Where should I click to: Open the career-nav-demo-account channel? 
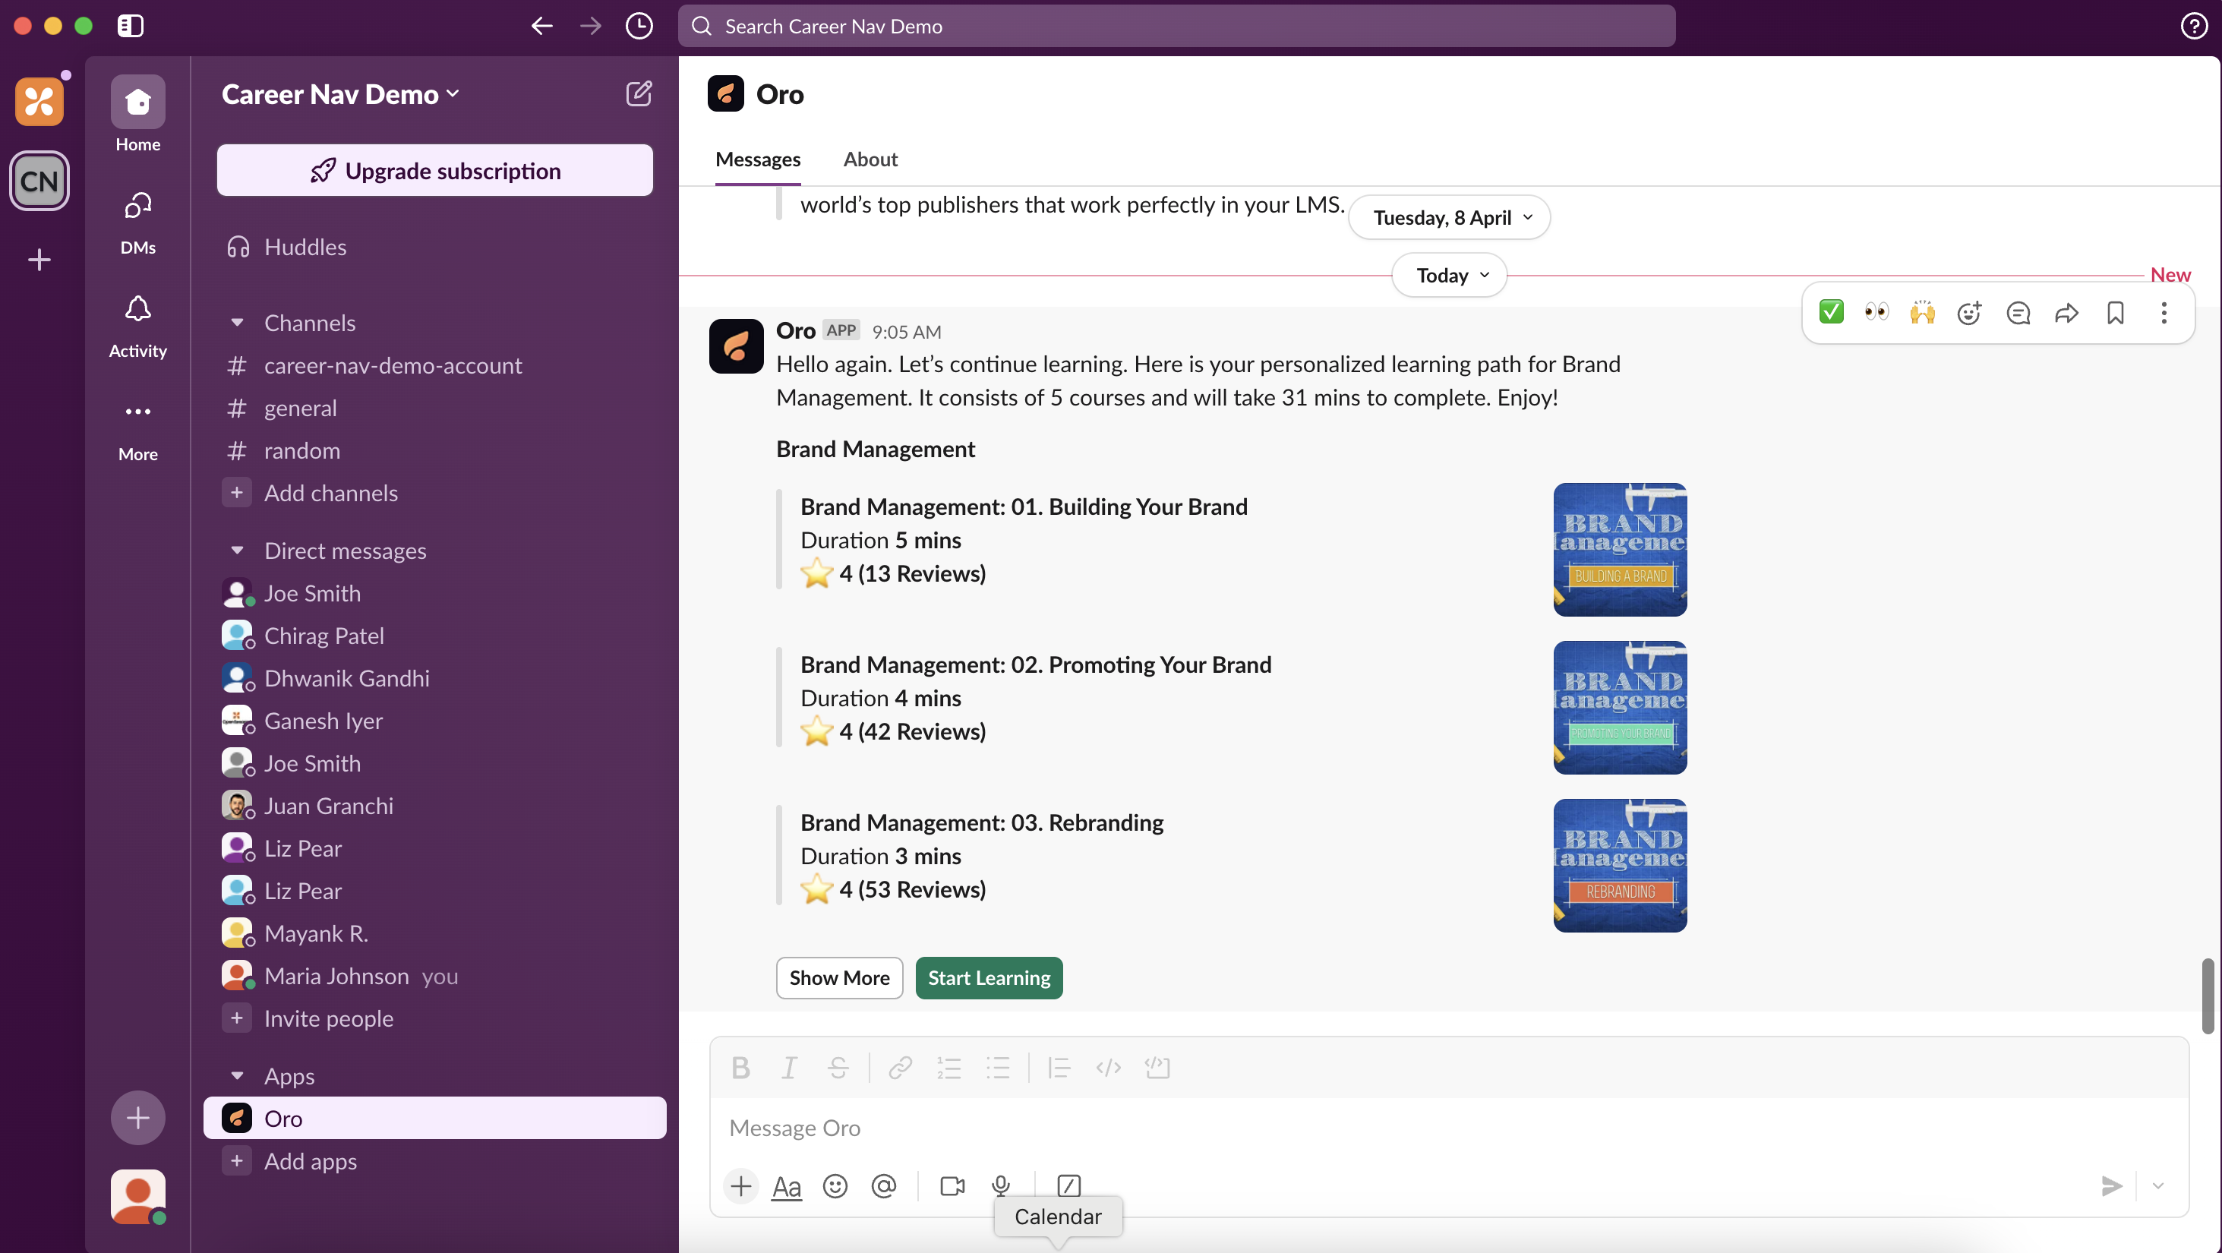[434, 365]
